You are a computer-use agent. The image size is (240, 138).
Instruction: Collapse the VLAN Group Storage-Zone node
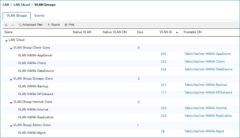[x=11, y=80]
